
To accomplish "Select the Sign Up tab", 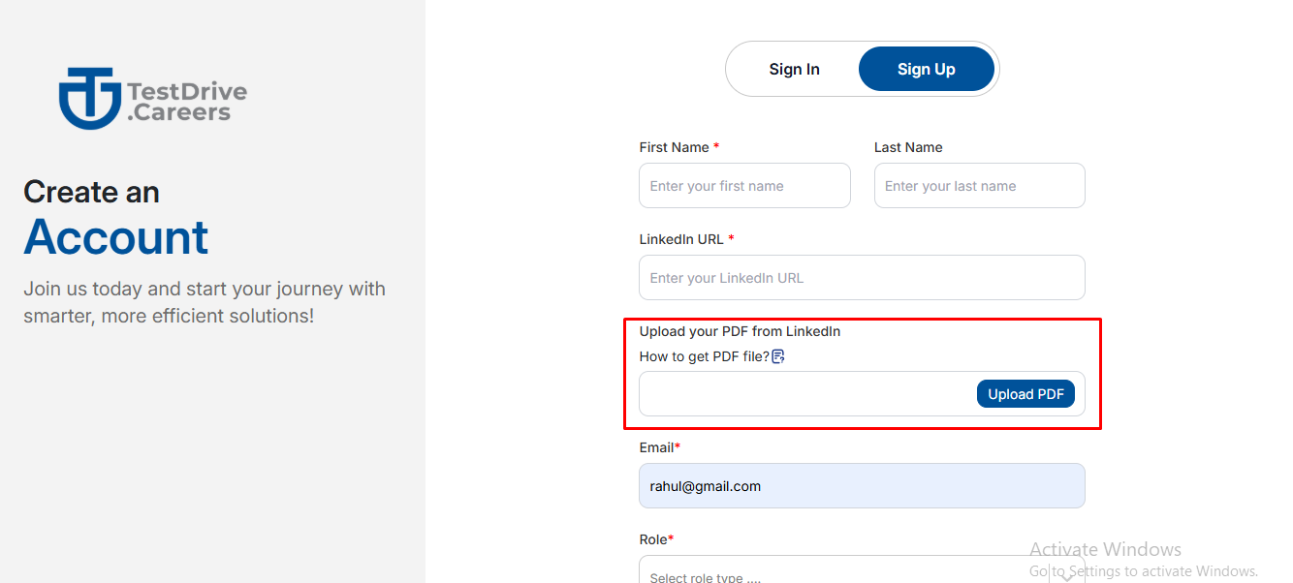I will coord(926,69).
